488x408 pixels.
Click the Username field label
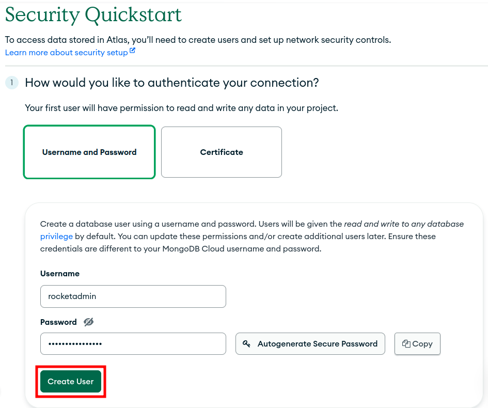point(60,274)
